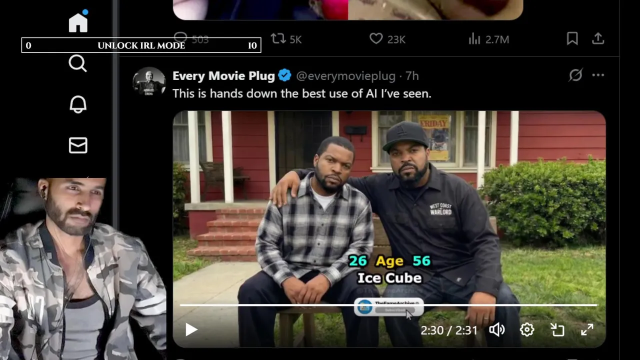This screenshot has height=360, width=640.
Task: Open the Notifications bell icon
Action: [x=77, y=104]
